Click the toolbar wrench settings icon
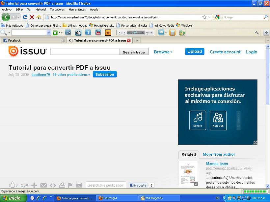The image size is (270, 202). pyautogui.click(x=256, y=33)
